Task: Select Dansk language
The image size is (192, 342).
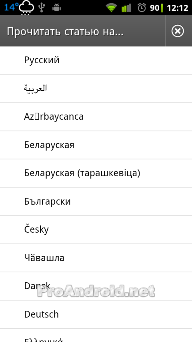Action: (x=96, y=286)
